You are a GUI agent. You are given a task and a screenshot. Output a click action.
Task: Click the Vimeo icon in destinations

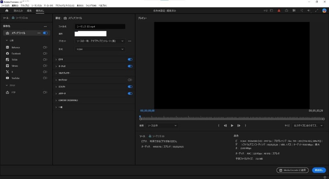[x=7, y=66]
